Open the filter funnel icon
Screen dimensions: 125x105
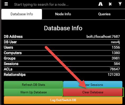pos(120,4)
